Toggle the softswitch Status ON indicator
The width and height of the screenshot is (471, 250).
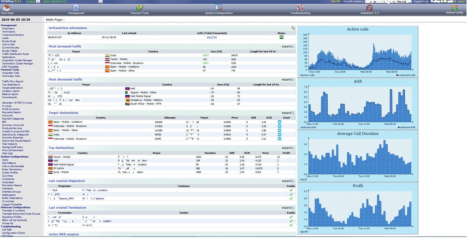(x=281, y=37)
